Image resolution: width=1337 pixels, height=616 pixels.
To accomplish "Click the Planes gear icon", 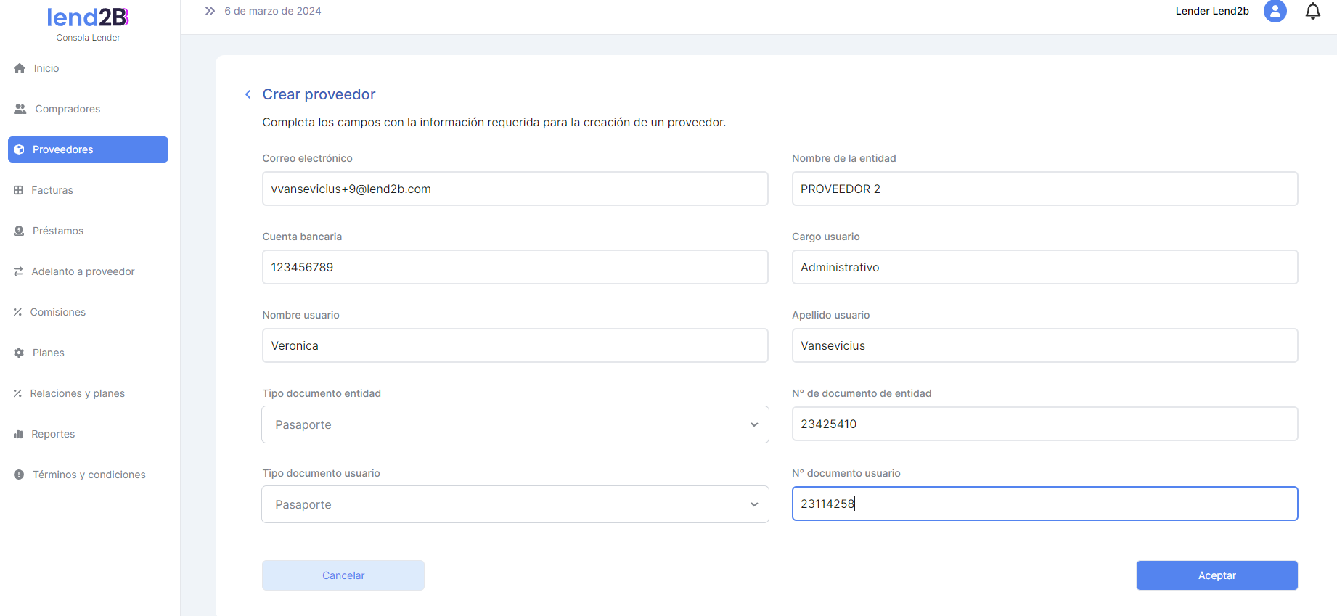I will tap(19, 353).
